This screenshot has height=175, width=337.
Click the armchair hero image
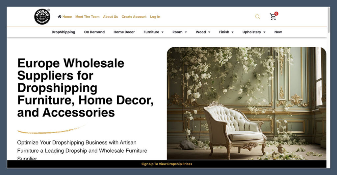click(246, 103)
